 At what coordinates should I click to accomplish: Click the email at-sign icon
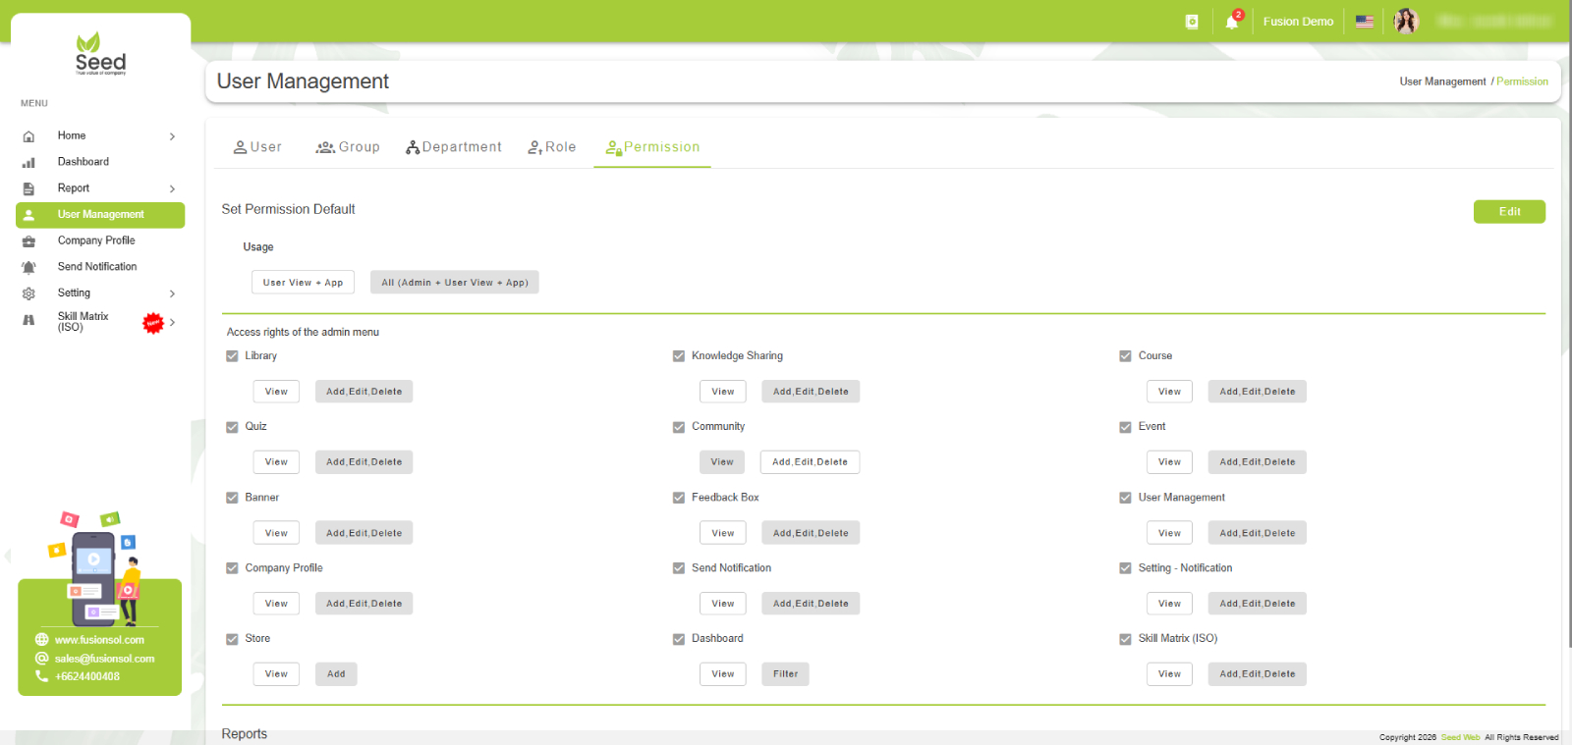coord(41,659)
